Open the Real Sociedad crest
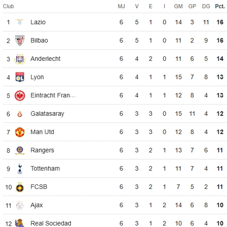 tap(20, 223)
